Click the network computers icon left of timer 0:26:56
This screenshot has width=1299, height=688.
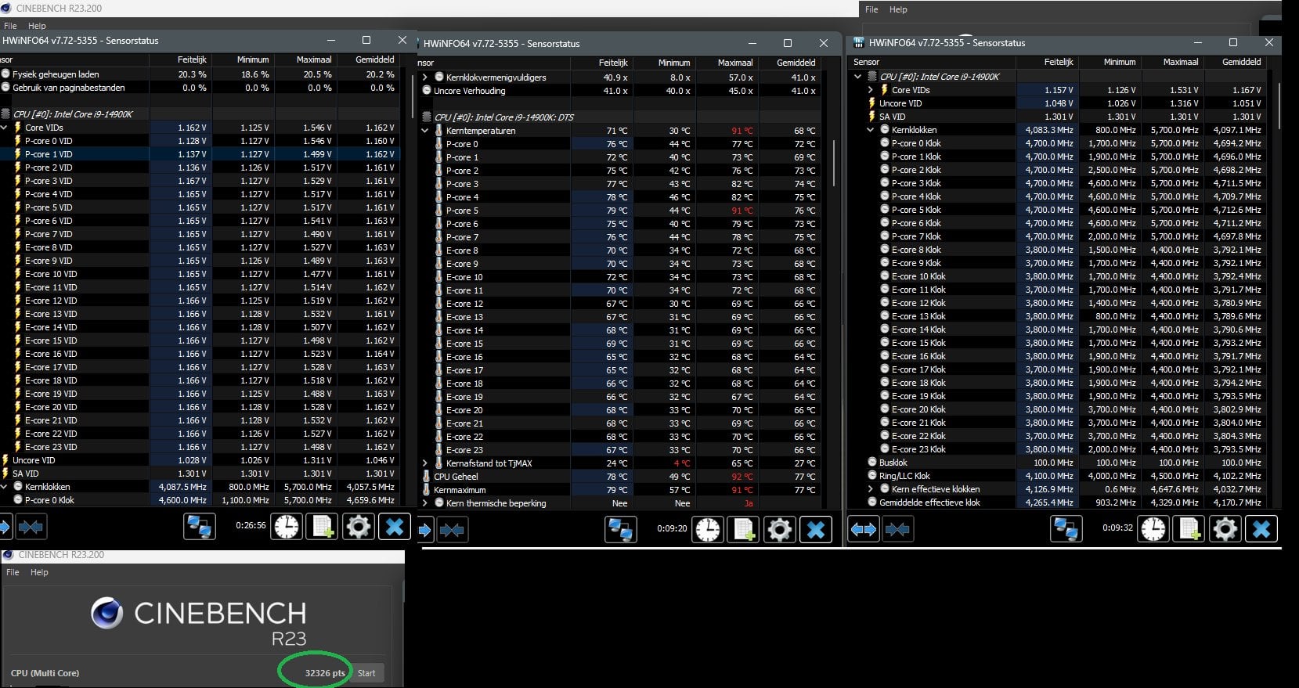(x=199, y=527)
